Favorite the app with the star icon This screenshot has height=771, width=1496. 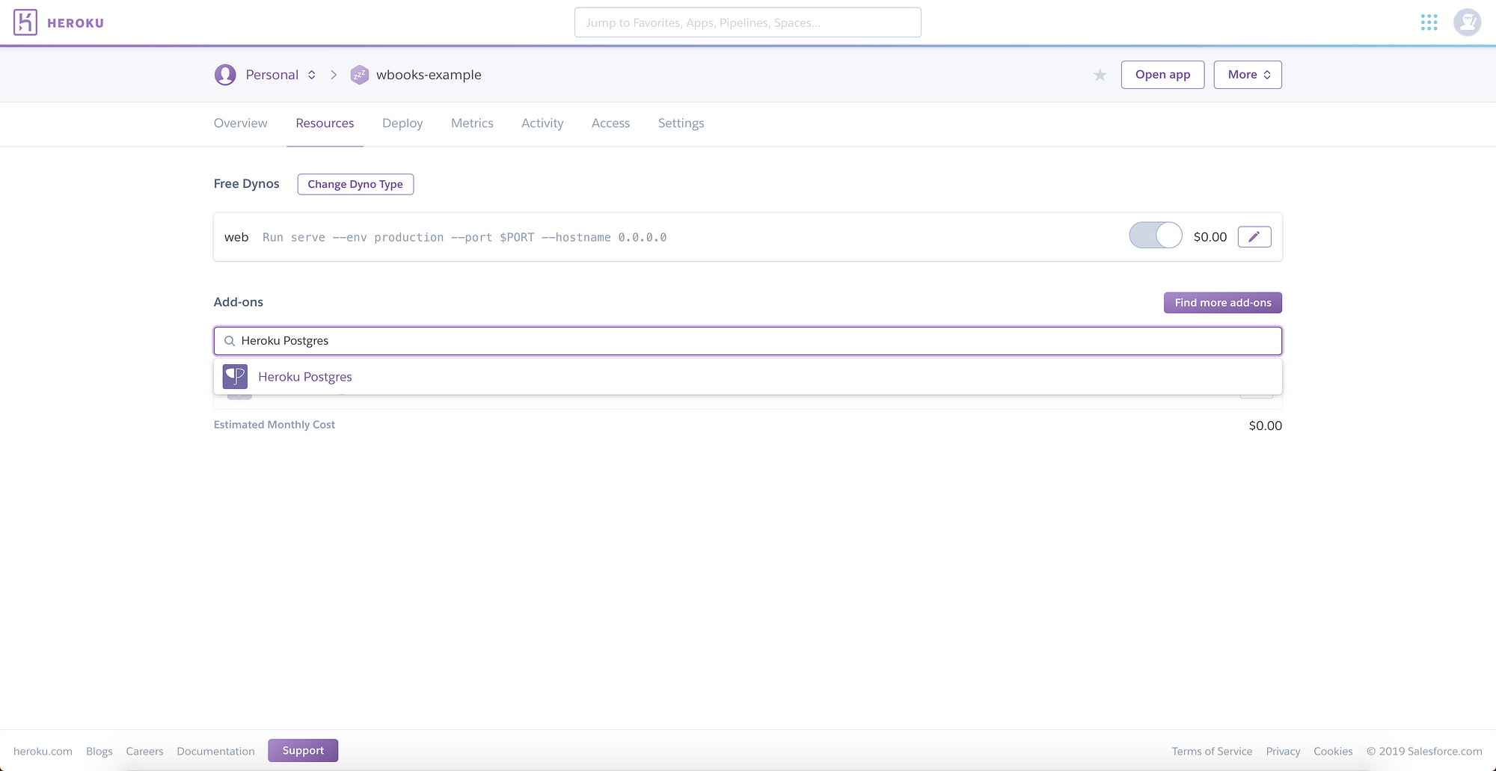[1100, 75]
